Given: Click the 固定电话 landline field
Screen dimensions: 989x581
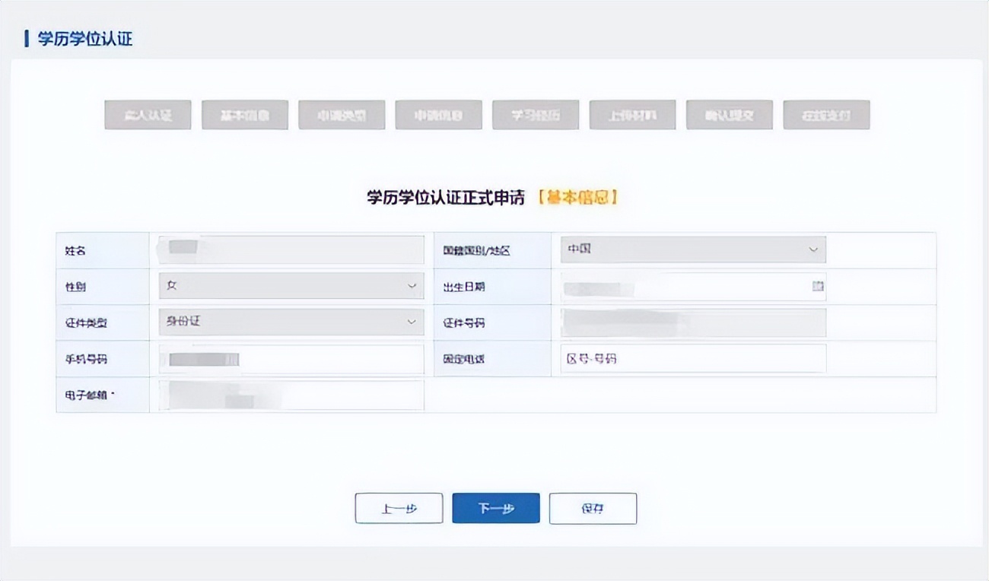Looking at the screenshot, I should tap(692, 358).
